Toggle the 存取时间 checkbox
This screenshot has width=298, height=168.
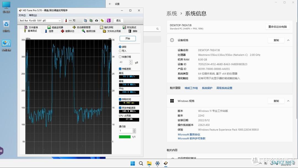tap(120, 99)
